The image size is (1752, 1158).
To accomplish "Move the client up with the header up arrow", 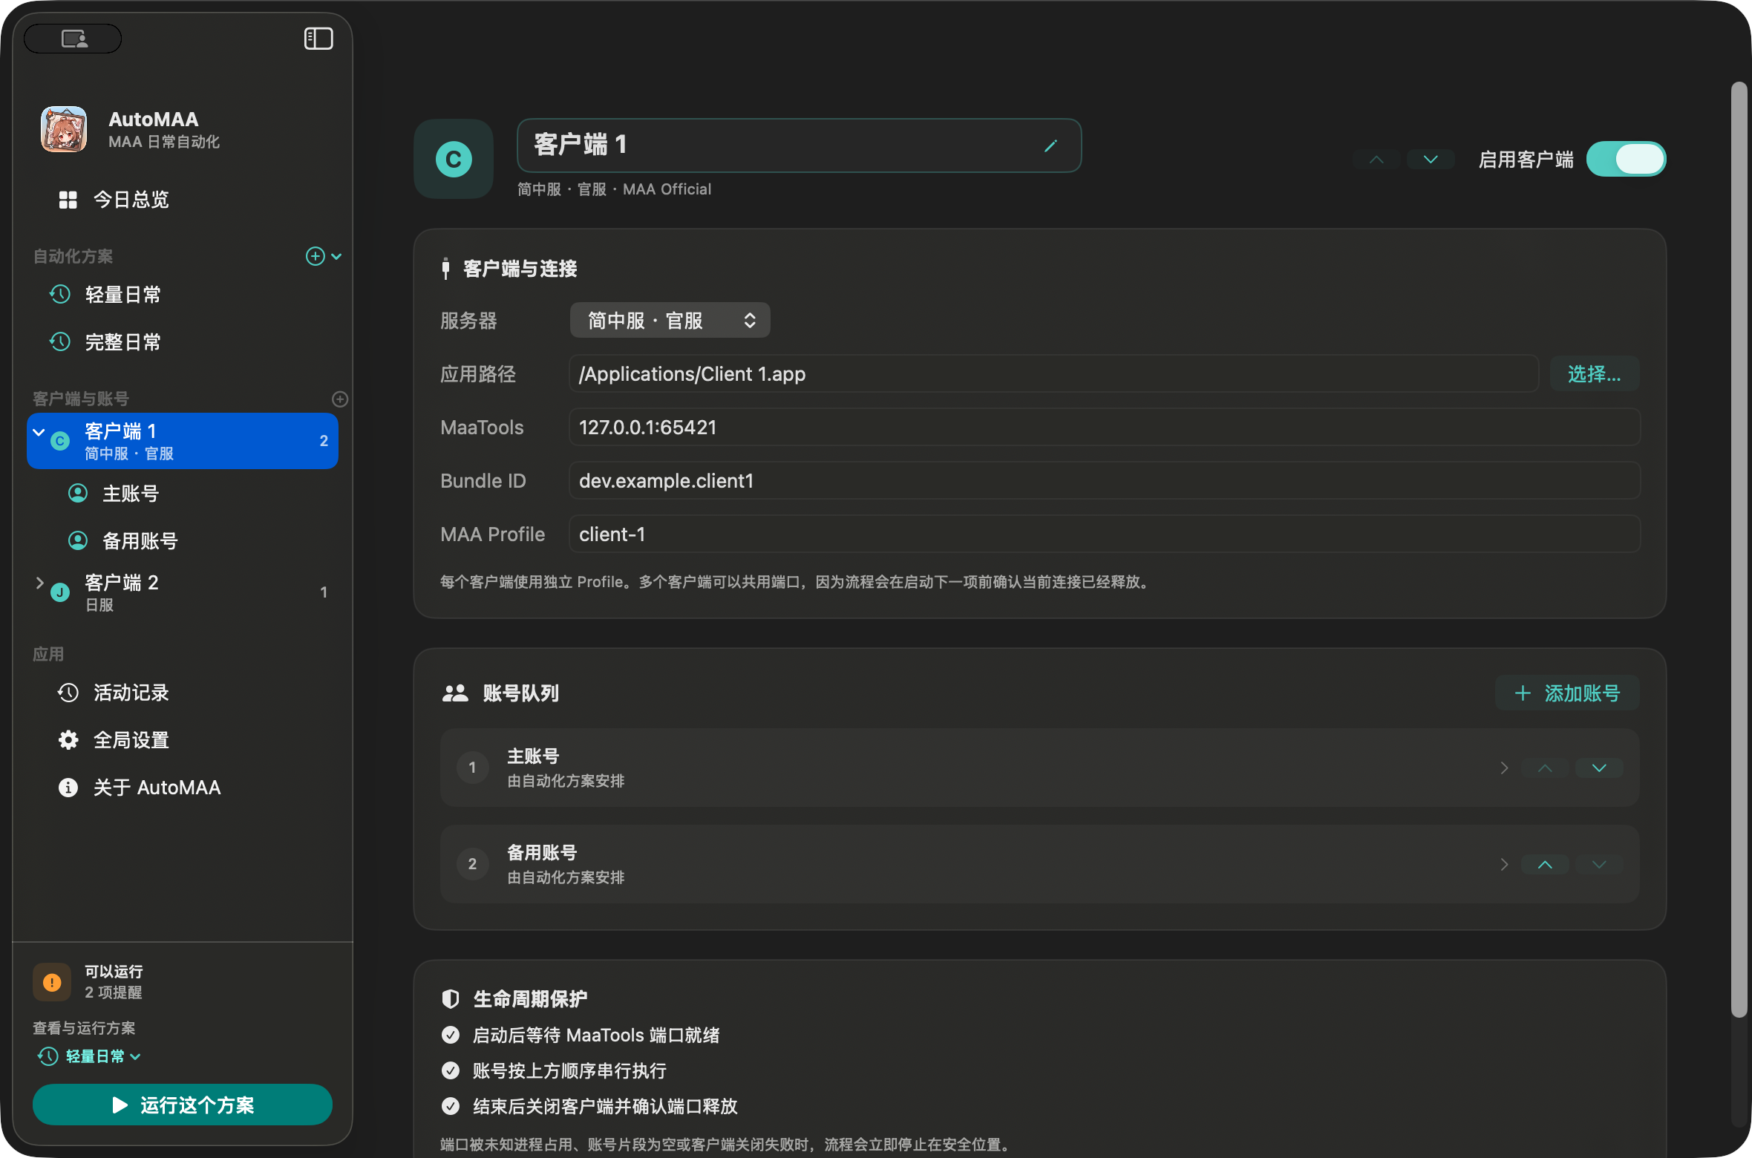I will point(1376,160).
